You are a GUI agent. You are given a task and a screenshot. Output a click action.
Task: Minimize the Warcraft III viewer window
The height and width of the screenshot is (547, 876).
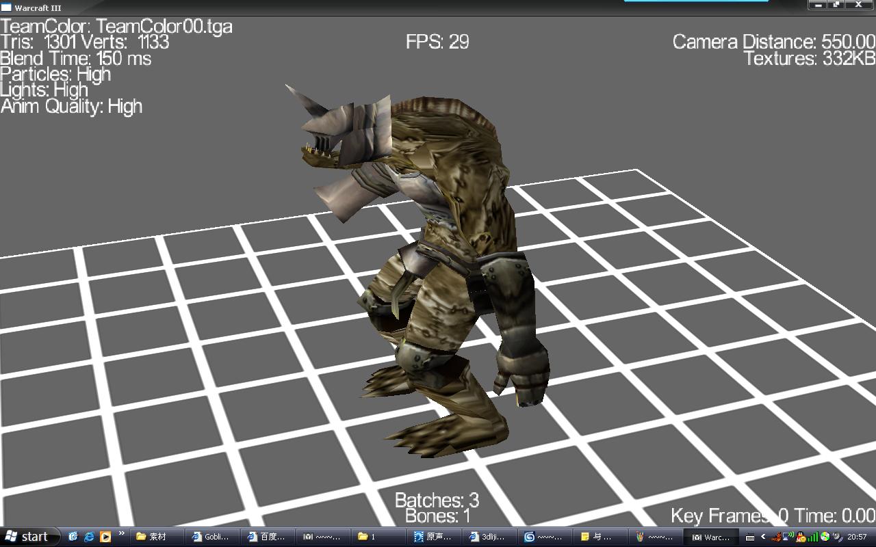[x=818, y=5]
